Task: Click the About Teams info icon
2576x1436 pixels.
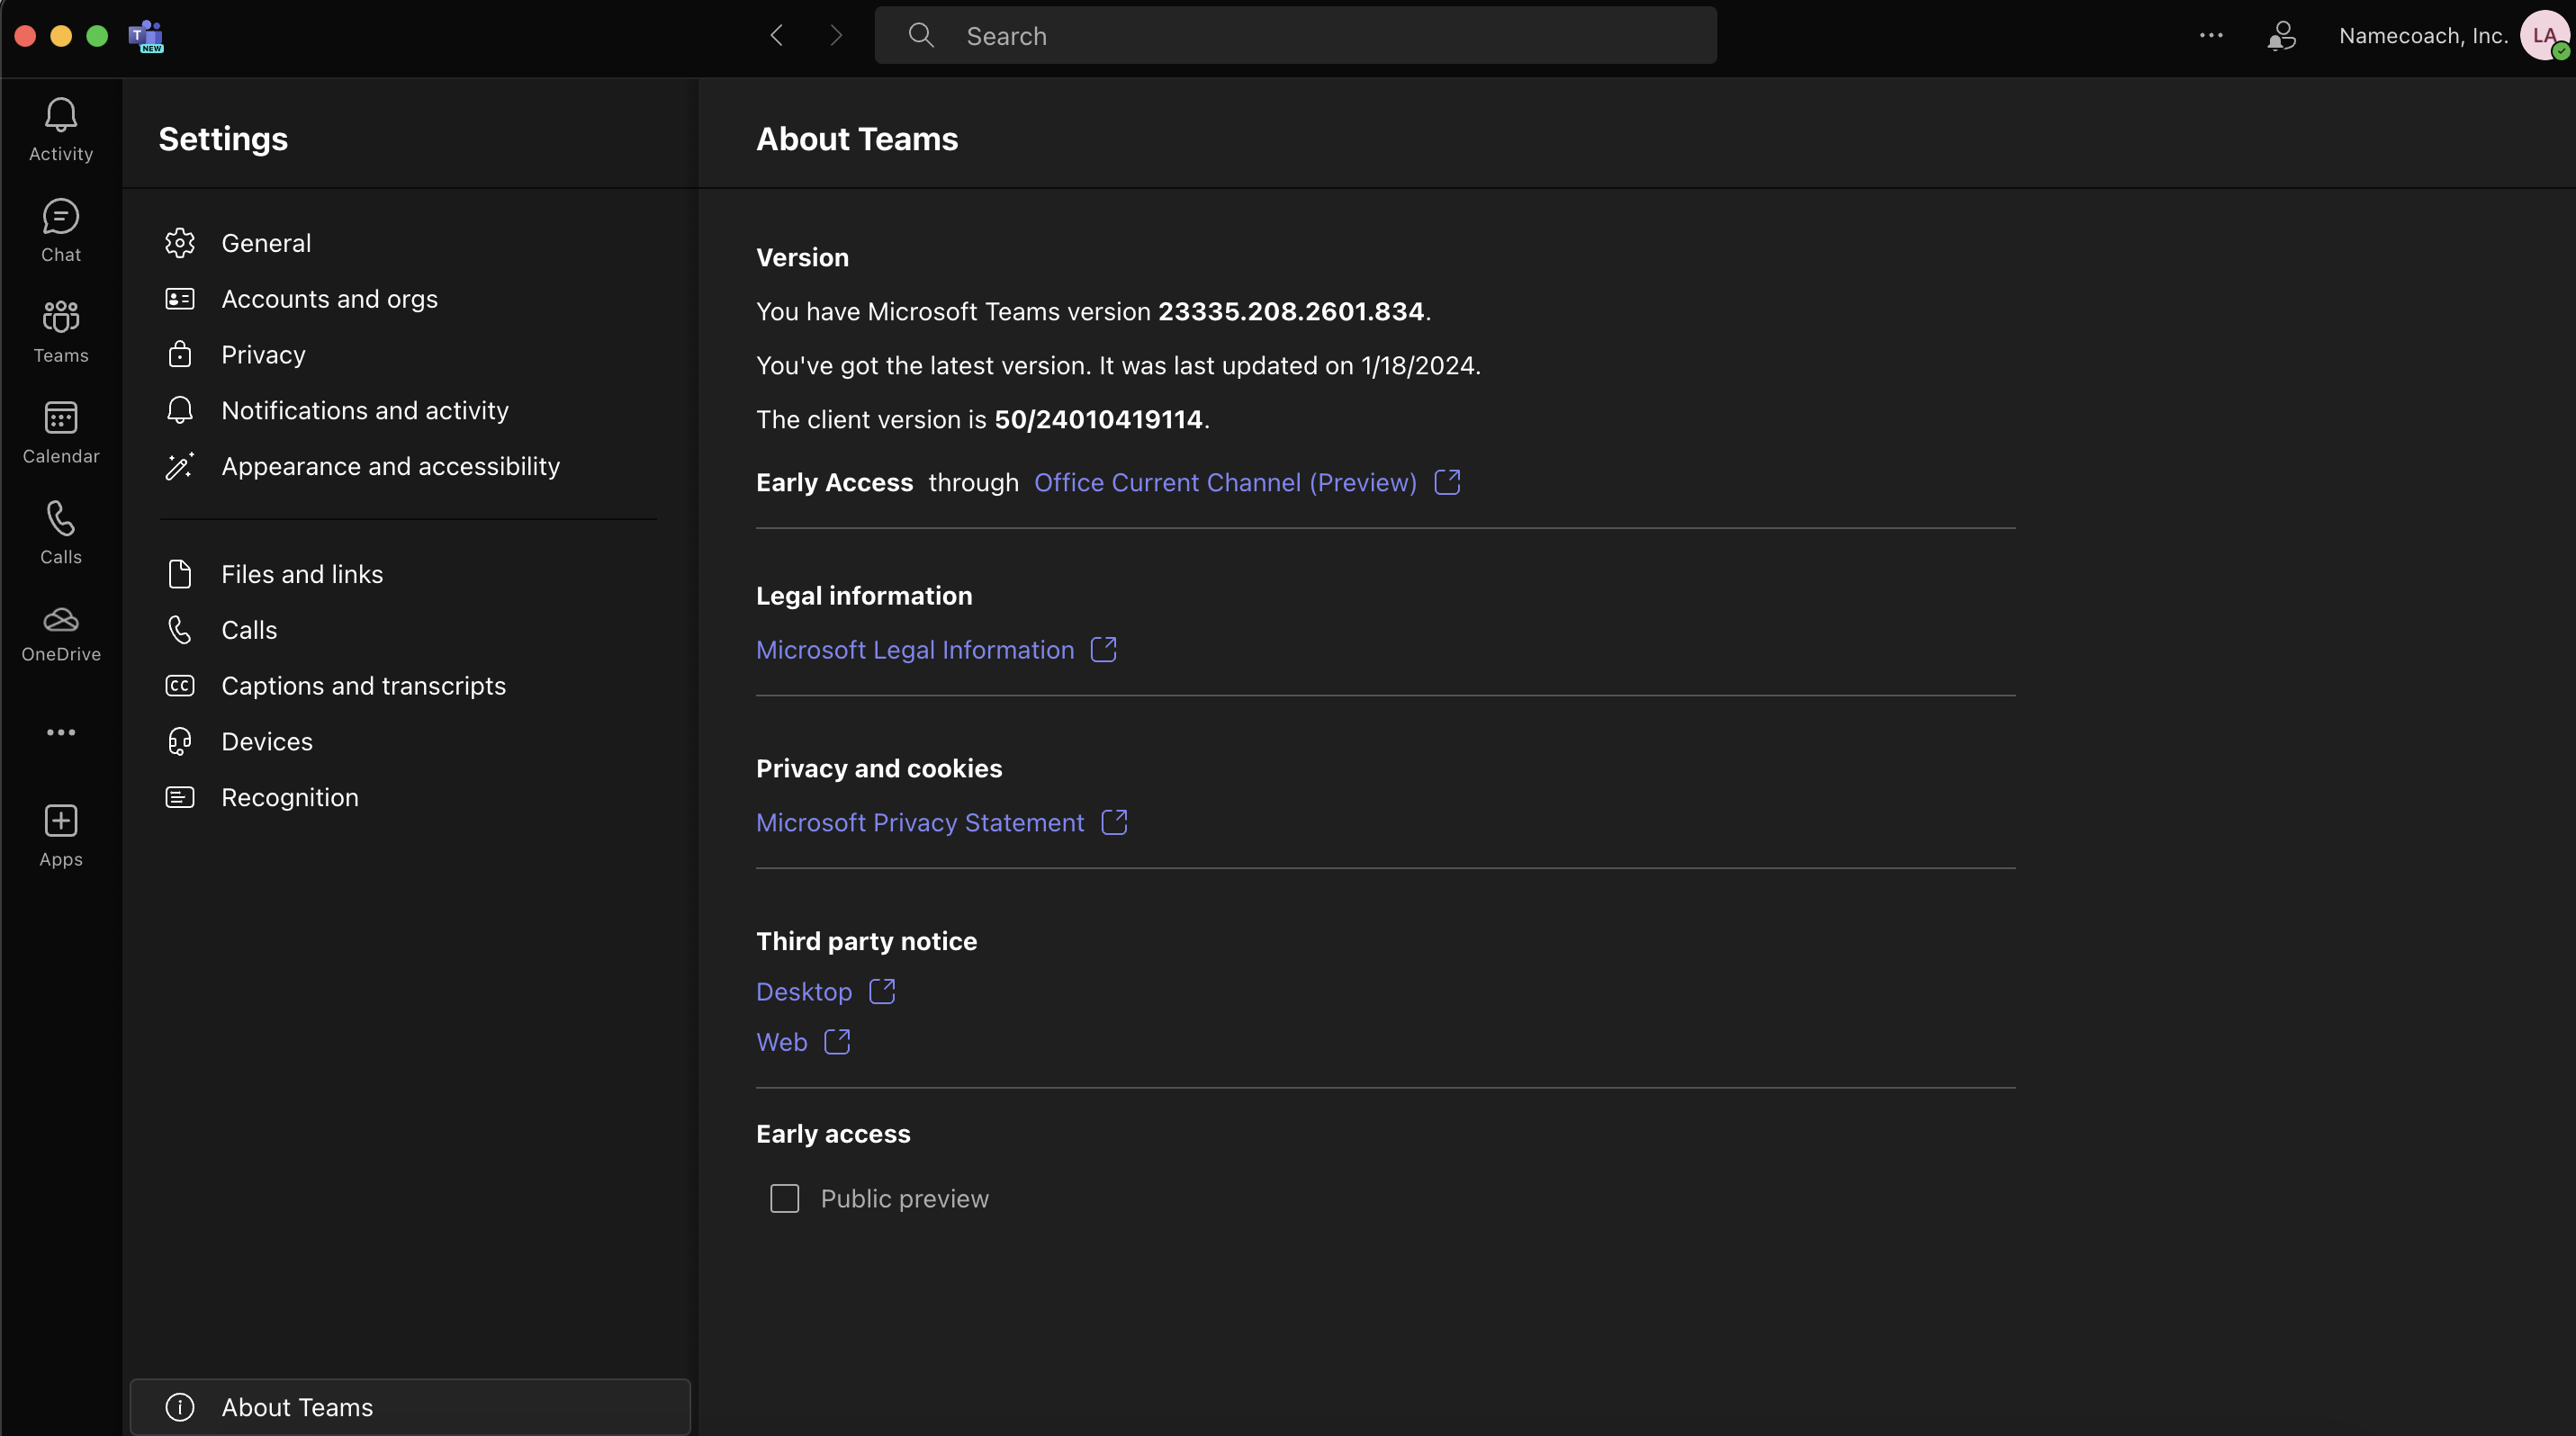Action: coord(180,1407)
